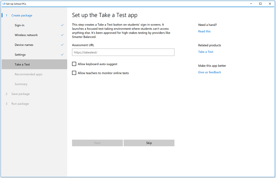
Task: Click the checkmark beside Wireless network
Action: (62, 35)
